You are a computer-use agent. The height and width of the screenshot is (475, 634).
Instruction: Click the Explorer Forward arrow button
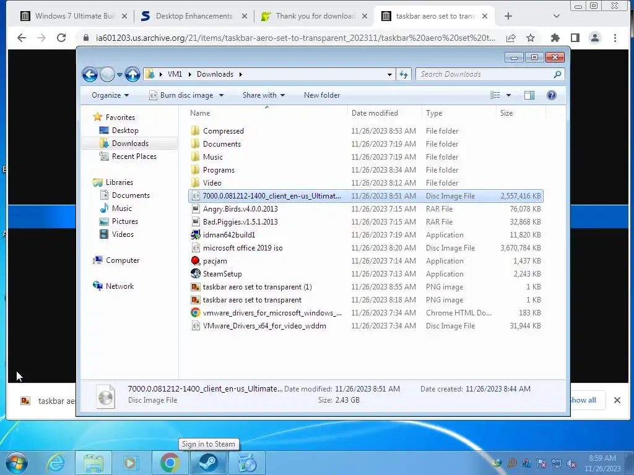107,74
